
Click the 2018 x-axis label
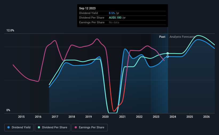[72, 117]
